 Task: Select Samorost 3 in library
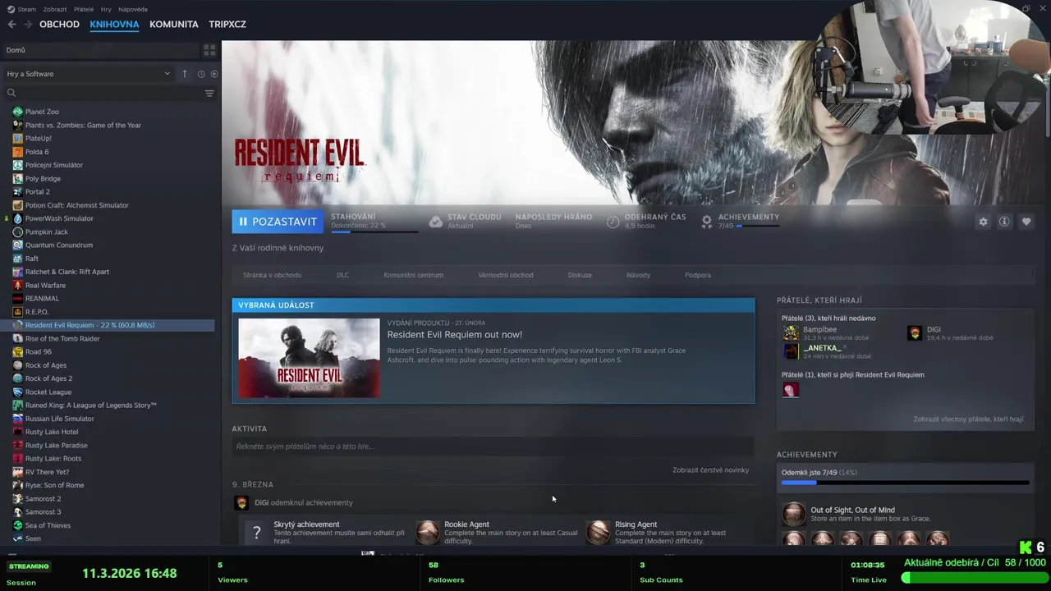[43, 512]
